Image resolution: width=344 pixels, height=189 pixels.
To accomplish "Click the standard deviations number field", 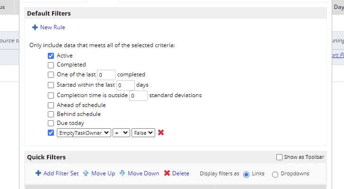I will [138, 96].
